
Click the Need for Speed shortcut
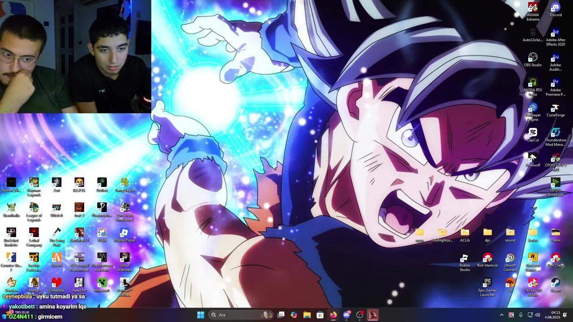click(x=79, y=286)
